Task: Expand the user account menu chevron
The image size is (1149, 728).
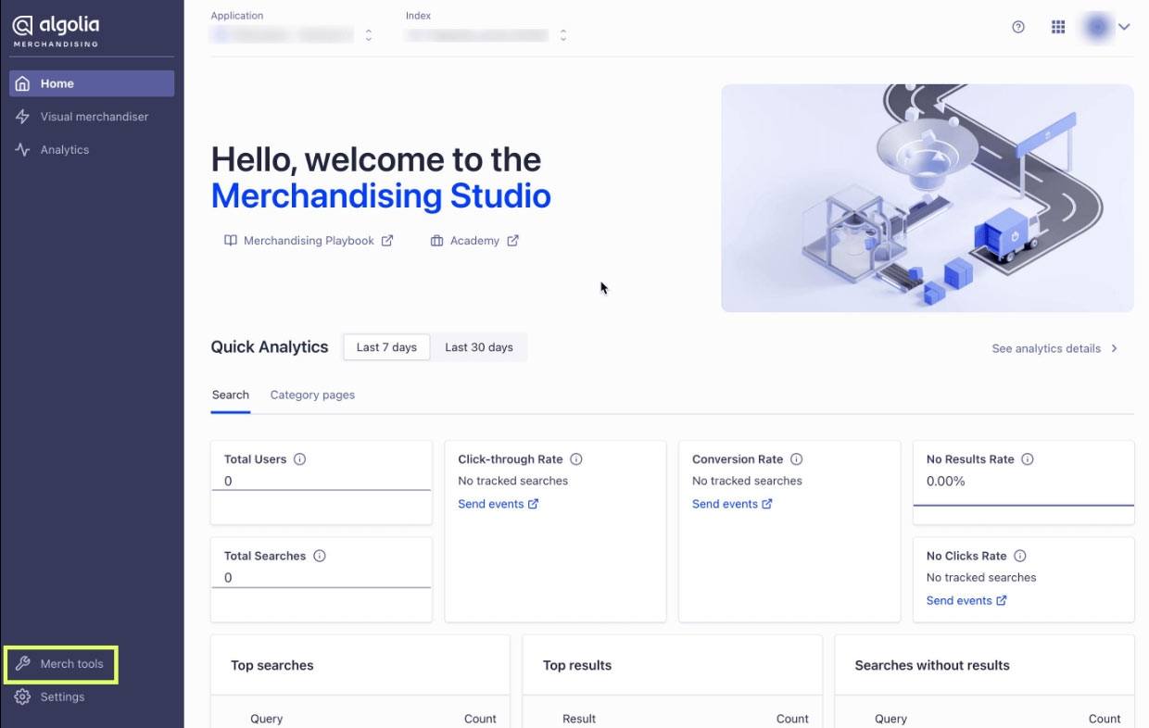Action: (1124, 28)
